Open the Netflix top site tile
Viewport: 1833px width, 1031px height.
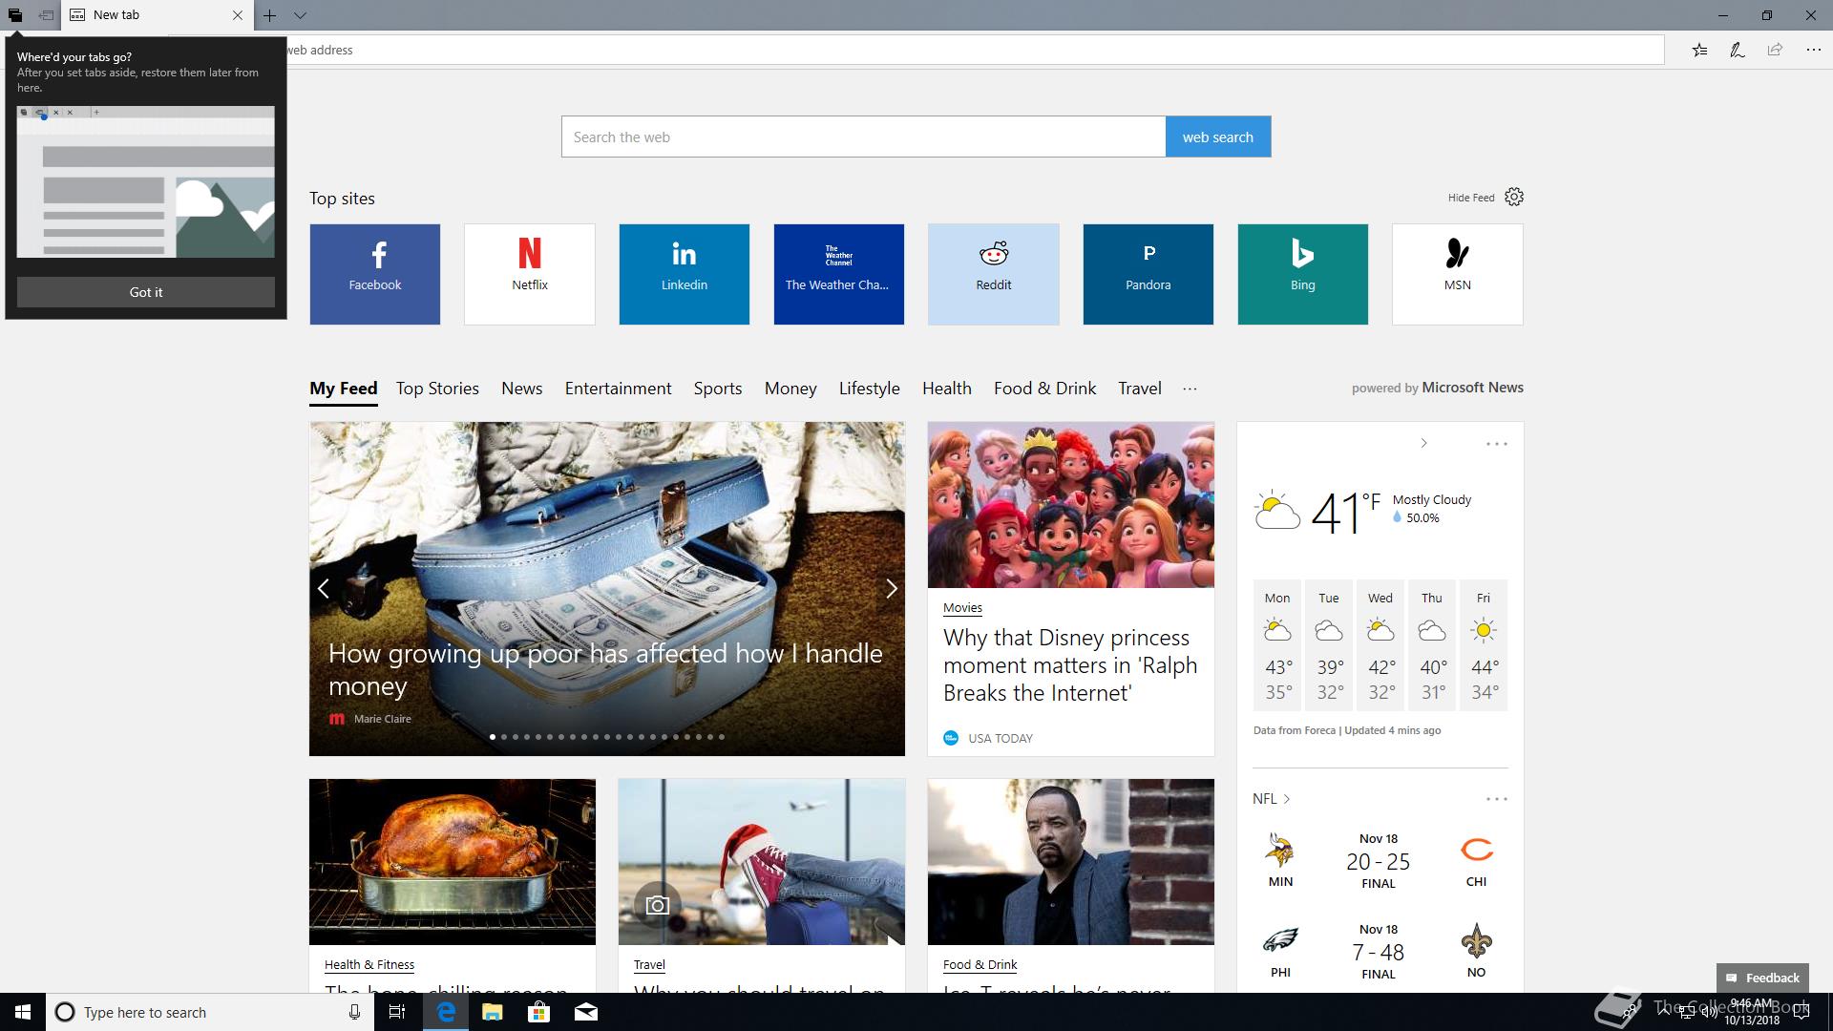pos(530,274)
